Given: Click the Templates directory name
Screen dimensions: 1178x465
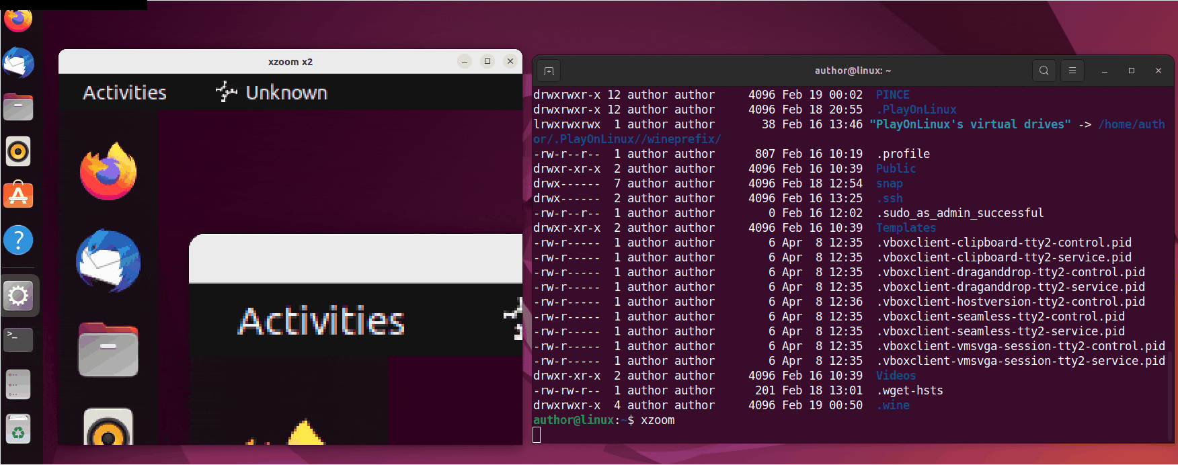Looking at the screenshot, I should tap(906, 228).
